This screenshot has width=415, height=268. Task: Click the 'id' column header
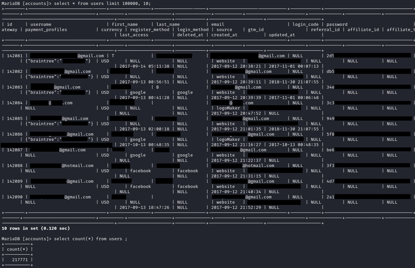pyautogui.click(x=10, y=24)
